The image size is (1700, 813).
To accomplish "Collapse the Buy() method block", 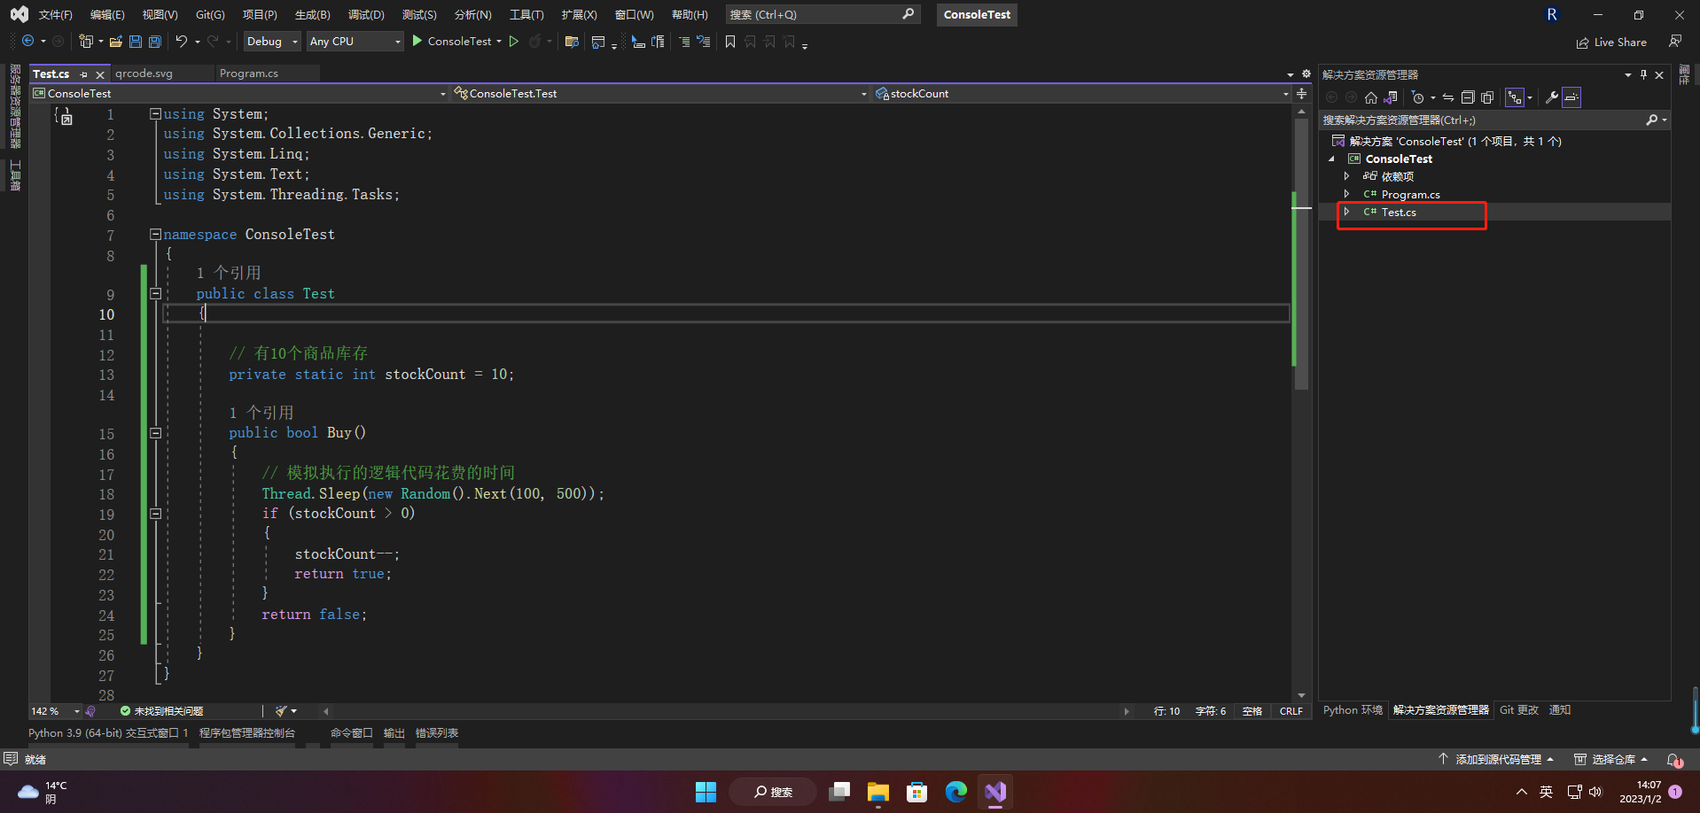I will 155,434.
